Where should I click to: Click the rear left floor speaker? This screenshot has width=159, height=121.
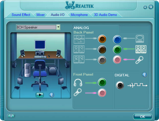(x=20, y=81)
